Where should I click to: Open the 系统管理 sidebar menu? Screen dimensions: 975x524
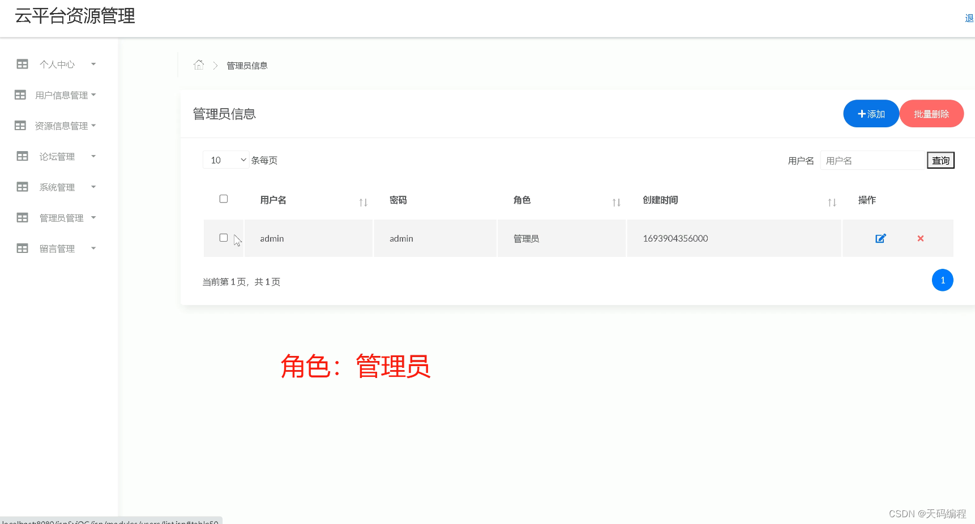pos(57,187)
